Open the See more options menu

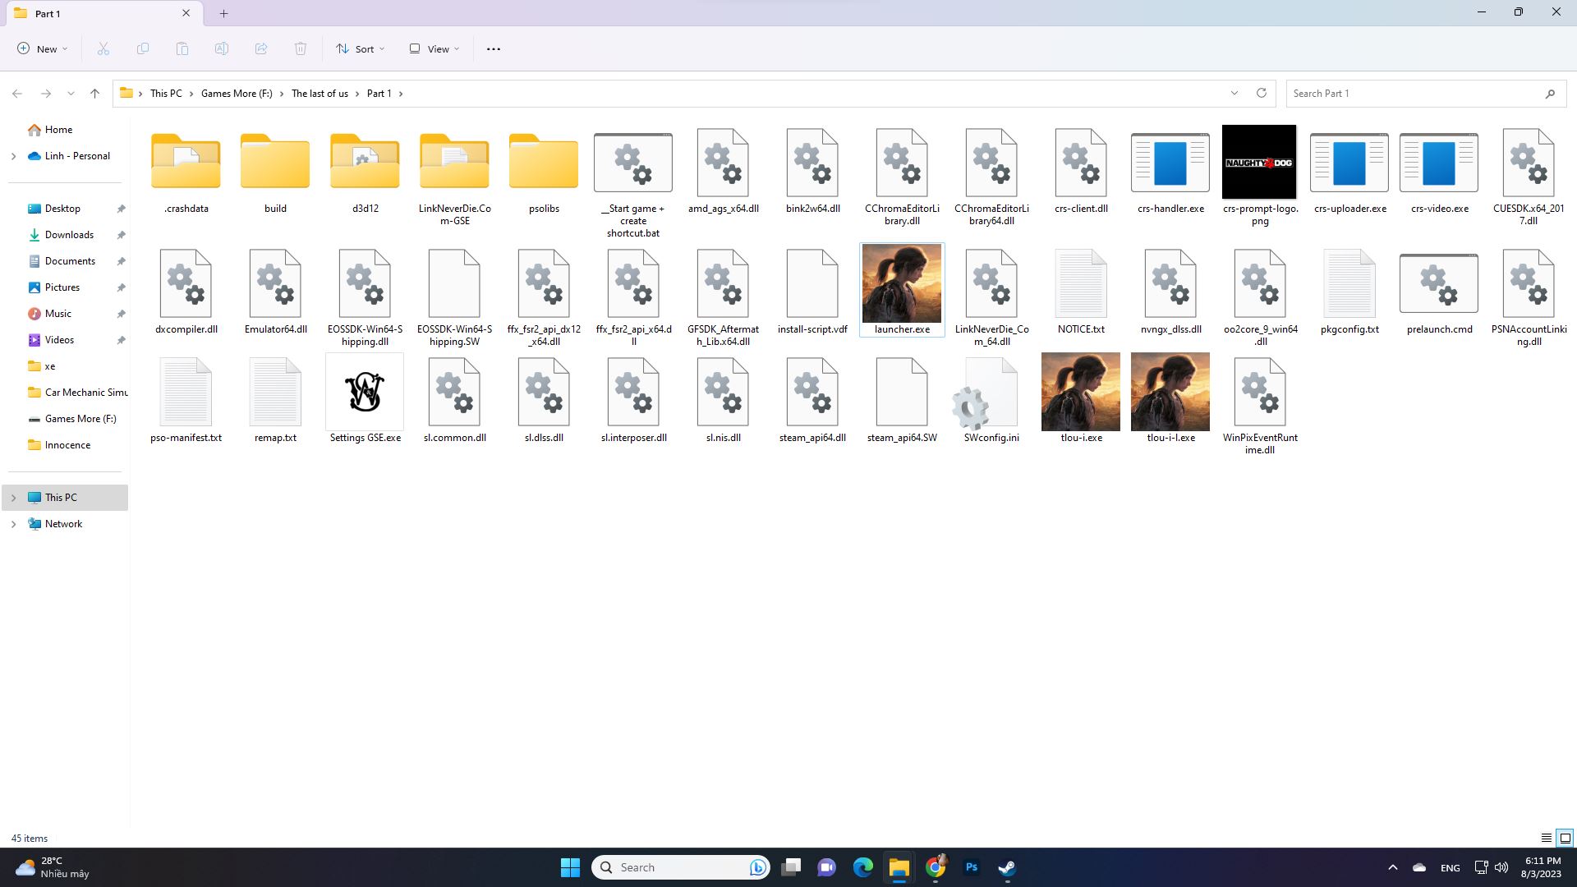(494, 49)
